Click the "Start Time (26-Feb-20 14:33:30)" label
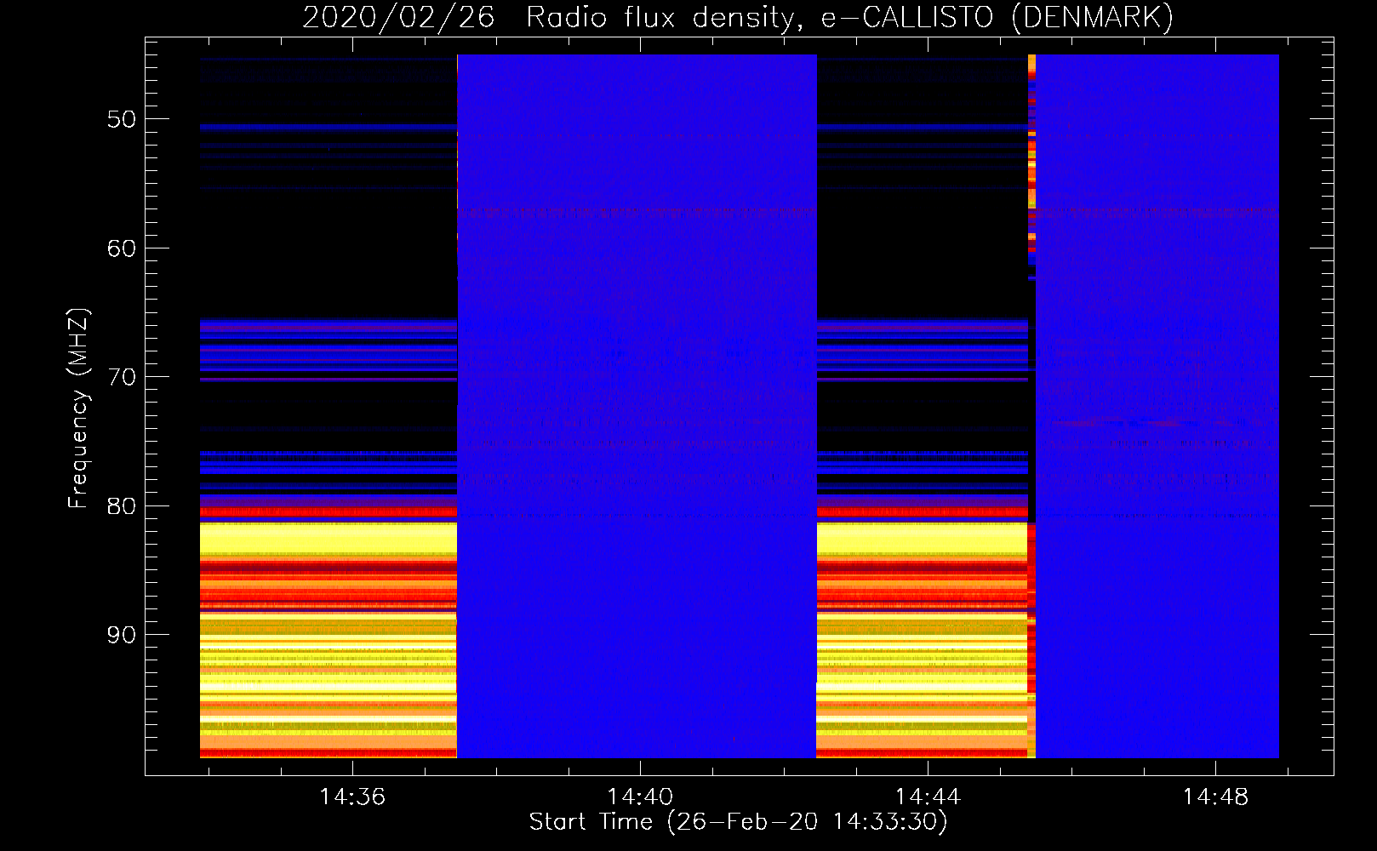Viewport: 1377px width, 851px height. pyautogui.click(x=738, y=822)
